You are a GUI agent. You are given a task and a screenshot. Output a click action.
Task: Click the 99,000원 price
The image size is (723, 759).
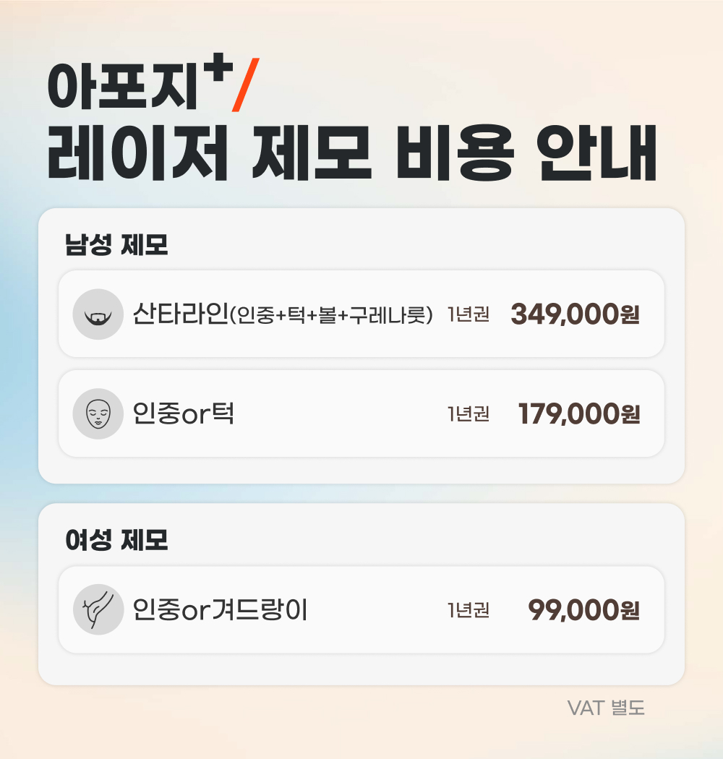pos(584,610)
